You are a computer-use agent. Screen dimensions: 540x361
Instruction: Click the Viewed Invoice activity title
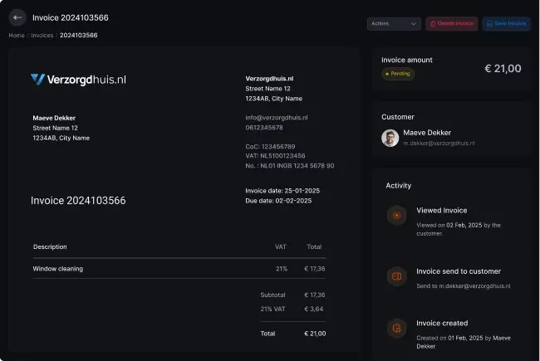pos(441,211)
